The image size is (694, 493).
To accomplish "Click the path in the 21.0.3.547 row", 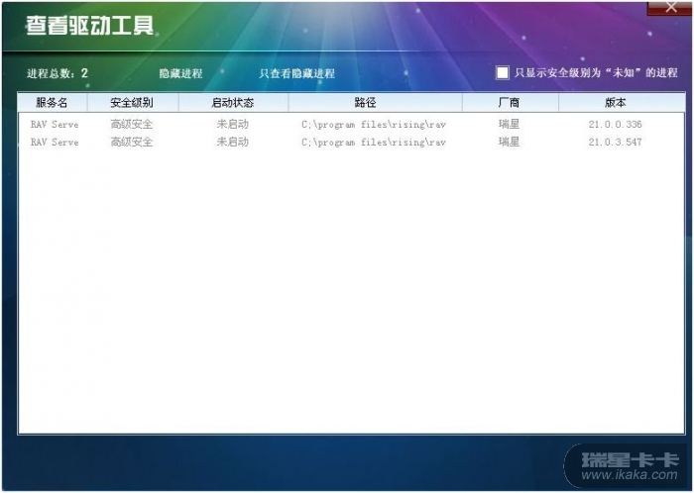I will [x=374, y=143].
